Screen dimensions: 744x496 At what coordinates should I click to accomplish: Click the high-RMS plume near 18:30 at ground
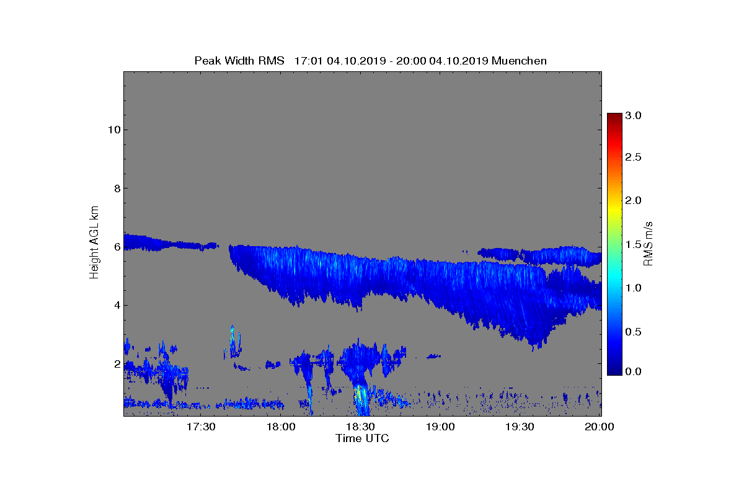pos(360,399)
